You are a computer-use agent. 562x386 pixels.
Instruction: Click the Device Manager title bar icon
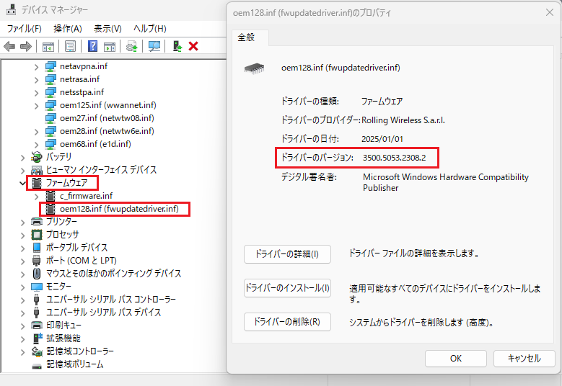pos(11,9)
